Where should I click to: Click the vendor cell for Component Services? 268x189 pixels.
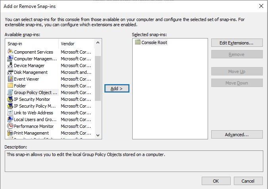click(x=76, y=52)
